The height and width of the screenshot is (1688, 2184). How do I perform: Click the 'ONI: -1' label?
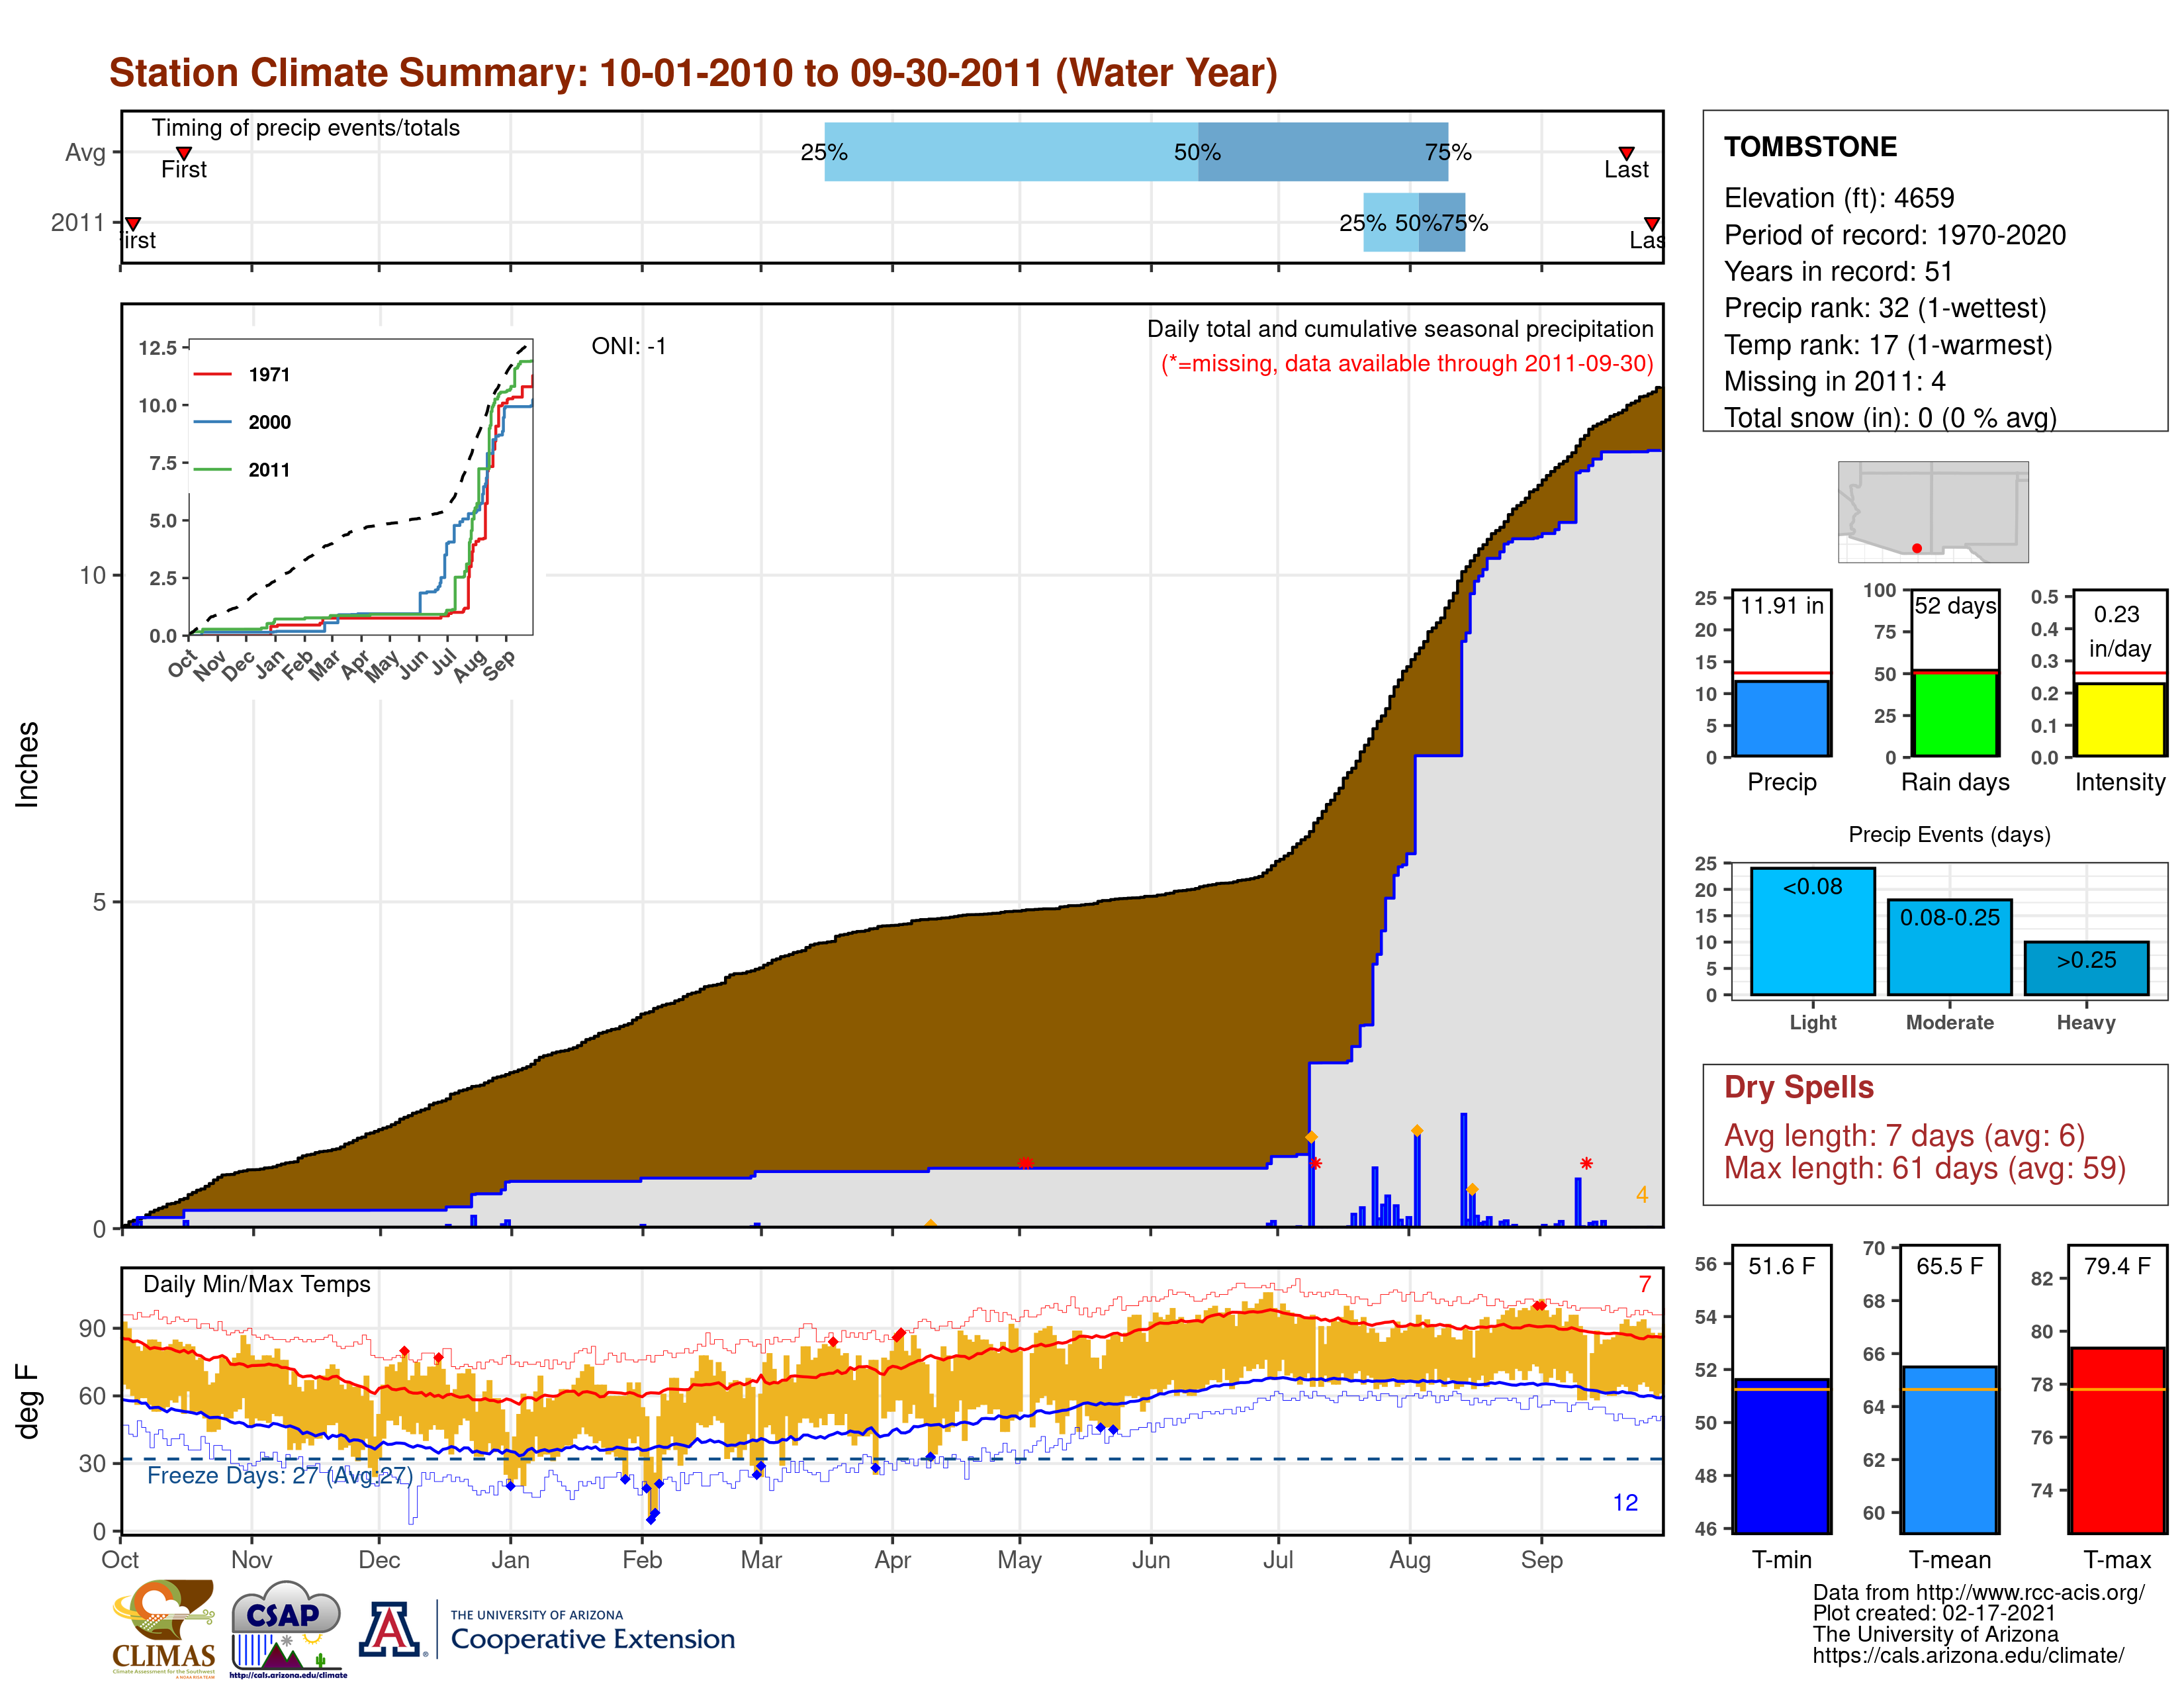click(628, 346)
